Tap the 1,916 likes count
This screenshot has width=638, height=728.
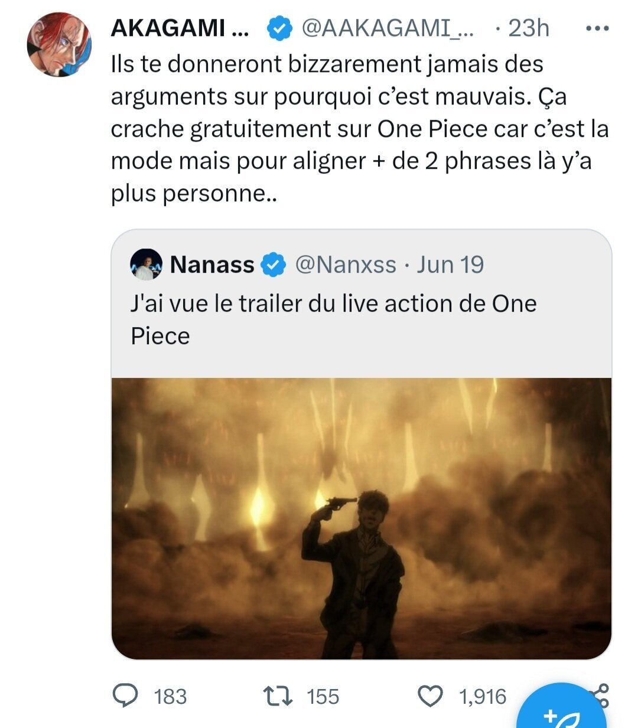click(x=483, y=697)
